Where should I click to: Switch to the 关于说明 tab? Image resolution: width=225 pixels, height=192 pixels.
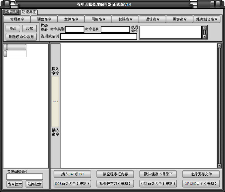click(x=11, y=12)
